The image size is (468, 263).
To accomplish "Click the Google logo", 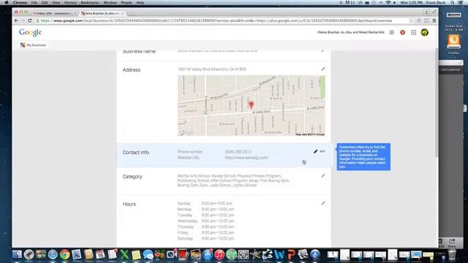I will (x=30, y=32).
